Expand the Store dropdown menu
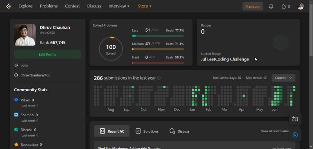 [x=145, y=6]
